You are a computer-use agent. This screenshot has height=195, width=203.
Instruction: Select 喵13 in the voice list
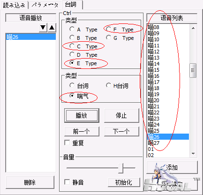[x=168, y=58]
